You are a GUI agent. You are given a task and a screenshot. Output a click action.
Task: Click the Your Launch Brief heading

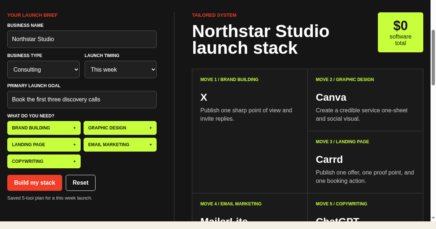(x=32, y=15)
